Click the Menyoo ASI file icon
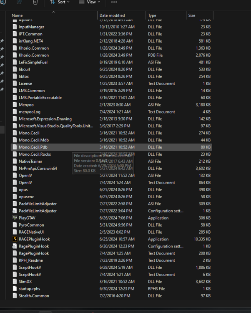 click(x=15, y=105)
